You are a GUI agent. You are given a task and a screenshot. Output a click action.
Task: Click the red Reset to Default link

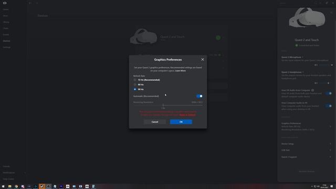pyautogui.click(x=187, y=115)
